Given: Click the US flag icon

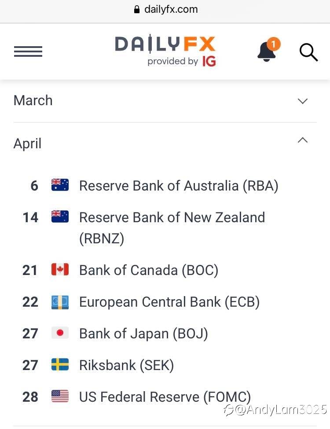Looking at the screenshot, I should click(x=60, y=396).
